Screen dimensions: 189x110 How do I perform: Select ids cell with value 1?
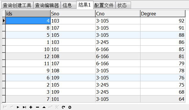point(28,42)
